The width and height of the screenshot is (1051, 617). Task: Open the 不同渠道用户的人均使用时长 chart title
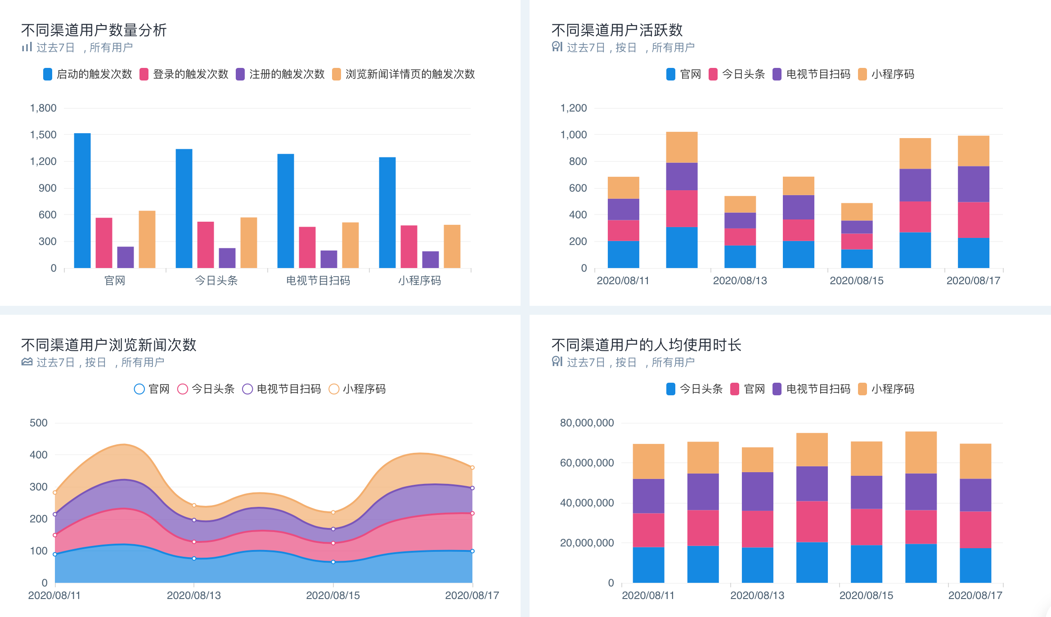point(647,345)
